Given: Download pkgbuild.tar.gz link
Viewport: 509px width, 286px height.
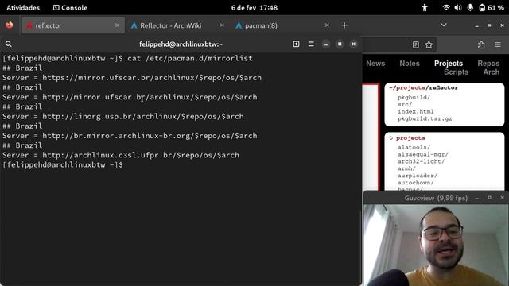Looking at the screenshot, I should click(425, 118).
